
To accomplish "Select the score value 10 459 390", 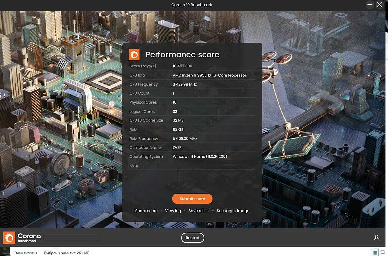I will click(x=182, y=66).
